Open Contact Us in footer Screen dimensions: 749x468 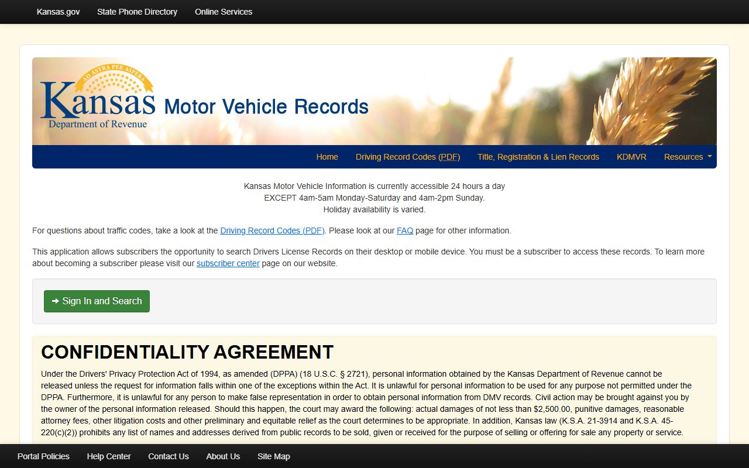(x=169, y=456)
